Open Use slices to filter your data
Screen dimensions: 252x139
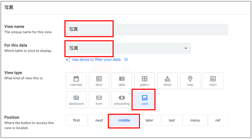coord(96,60)
